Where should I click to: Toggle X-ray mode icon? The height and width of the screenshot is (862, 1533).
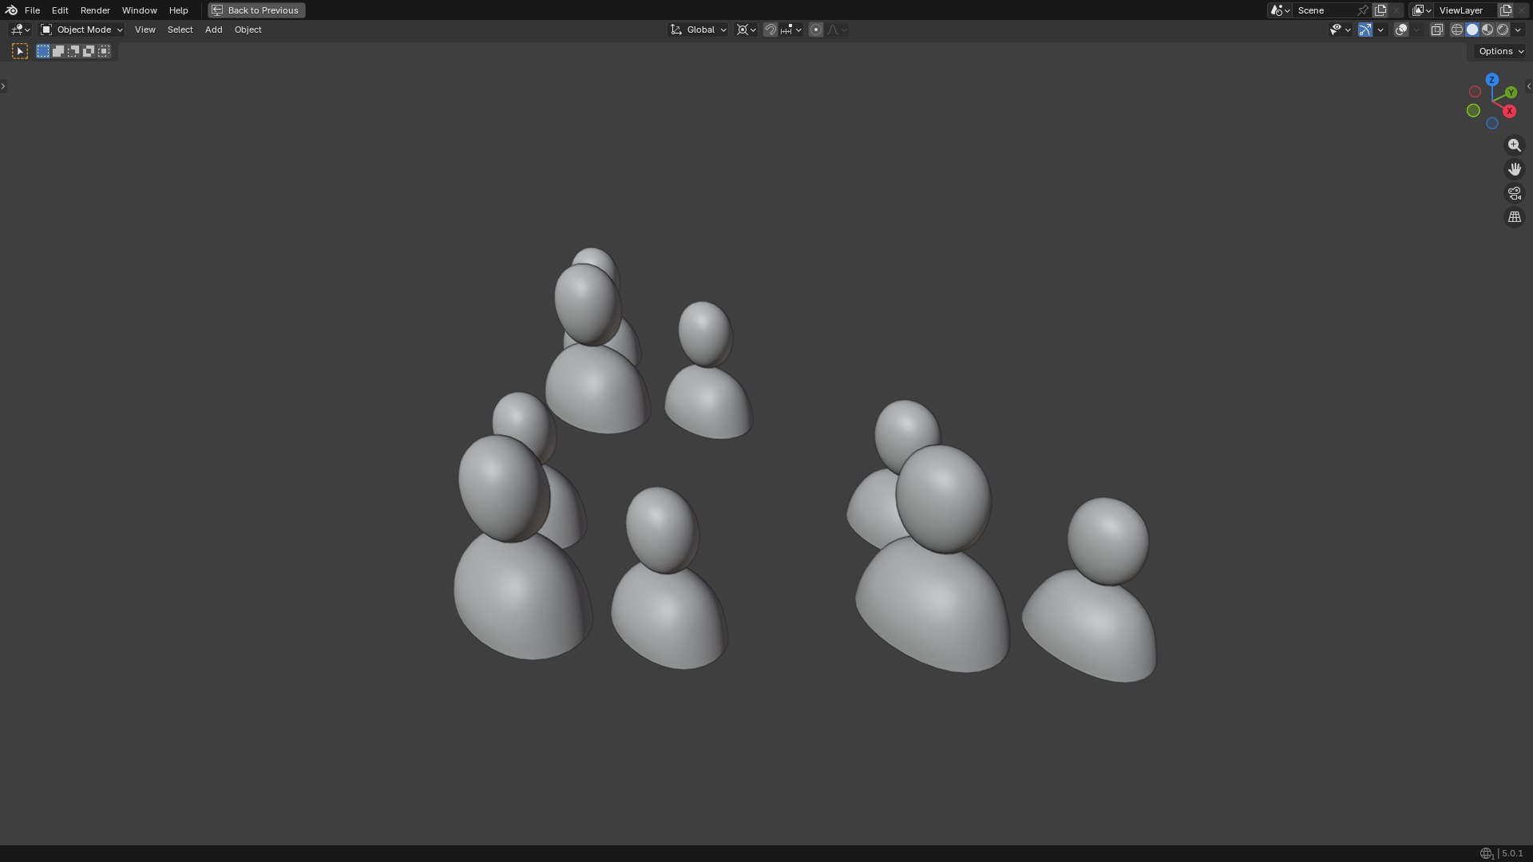pyautogui.click(x=1437, y=30)
